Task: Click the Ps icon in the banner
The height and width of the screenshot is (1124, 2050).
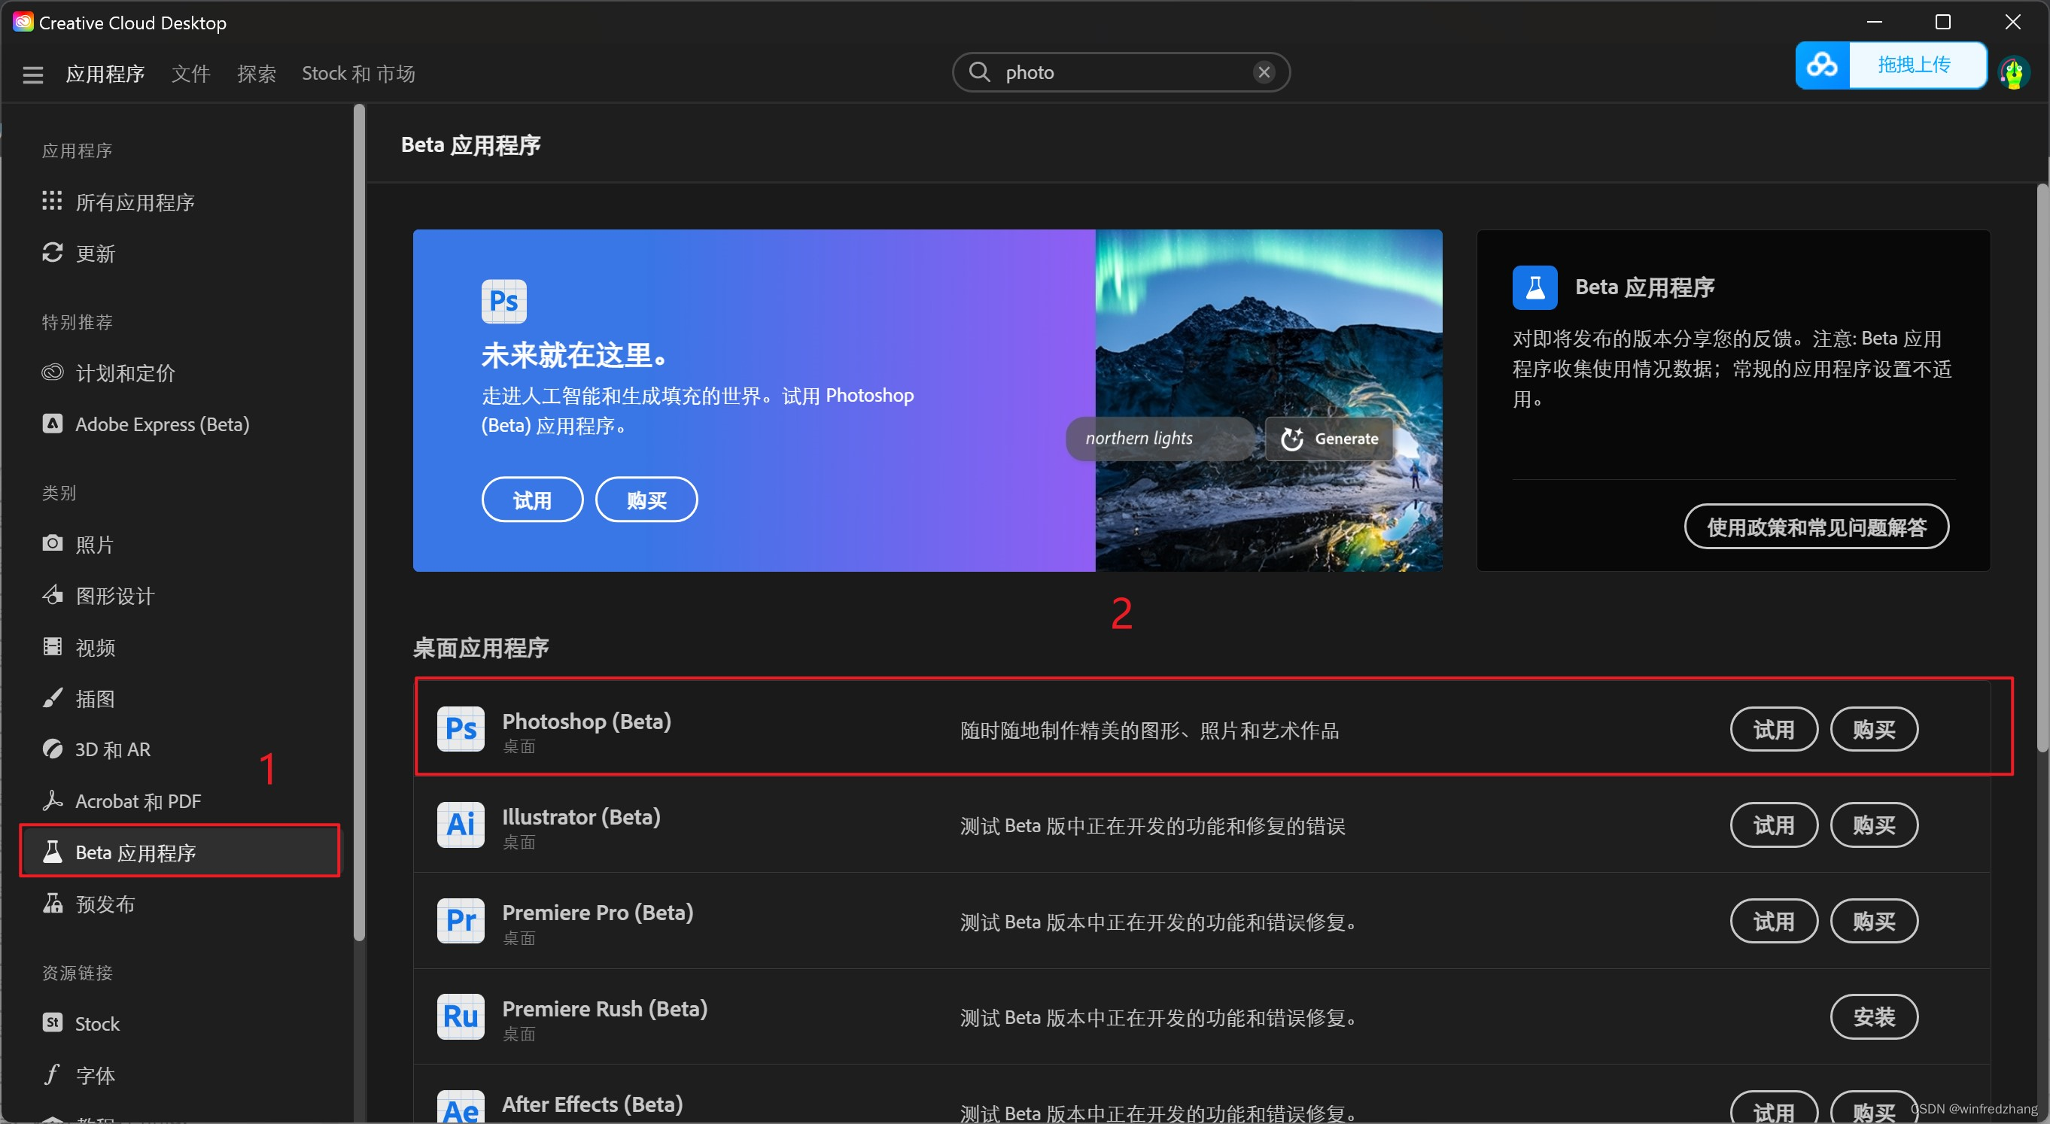Action: pyautogui.click(x=503, y=302)
